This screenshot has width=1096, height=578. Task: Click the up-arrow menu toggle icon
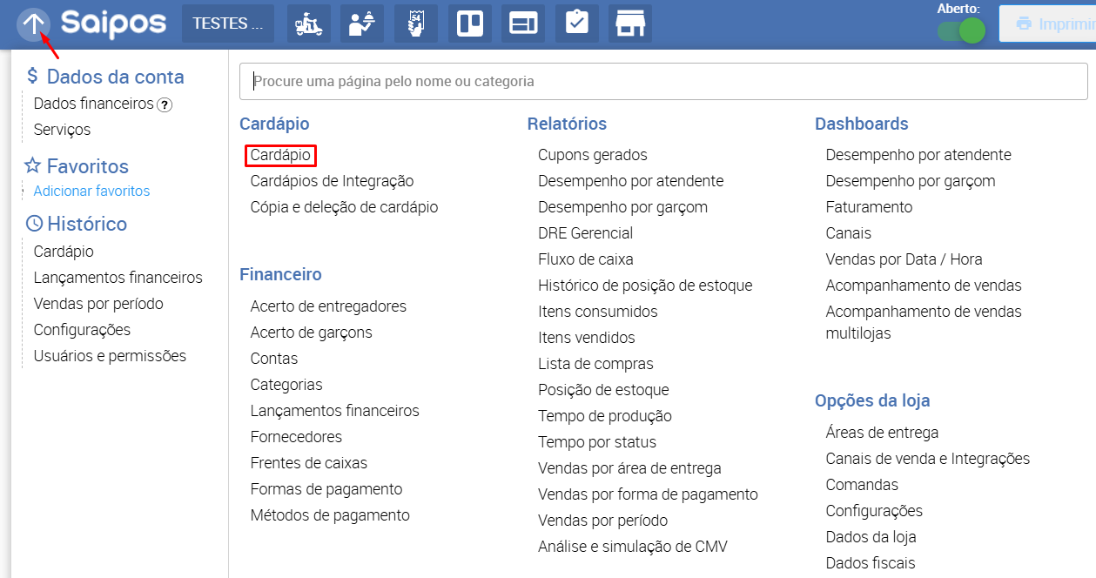click(32, 24)
